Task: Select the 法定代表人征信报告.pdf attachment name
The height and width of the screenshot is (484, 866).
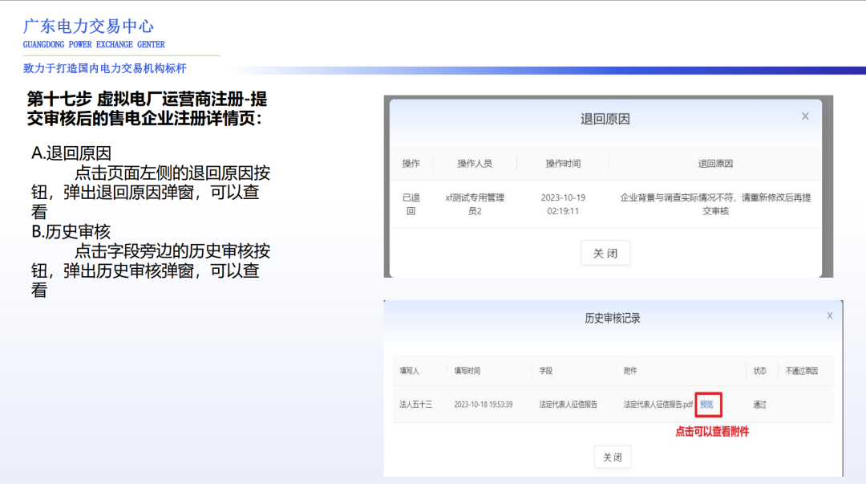Action: (658, 405)
